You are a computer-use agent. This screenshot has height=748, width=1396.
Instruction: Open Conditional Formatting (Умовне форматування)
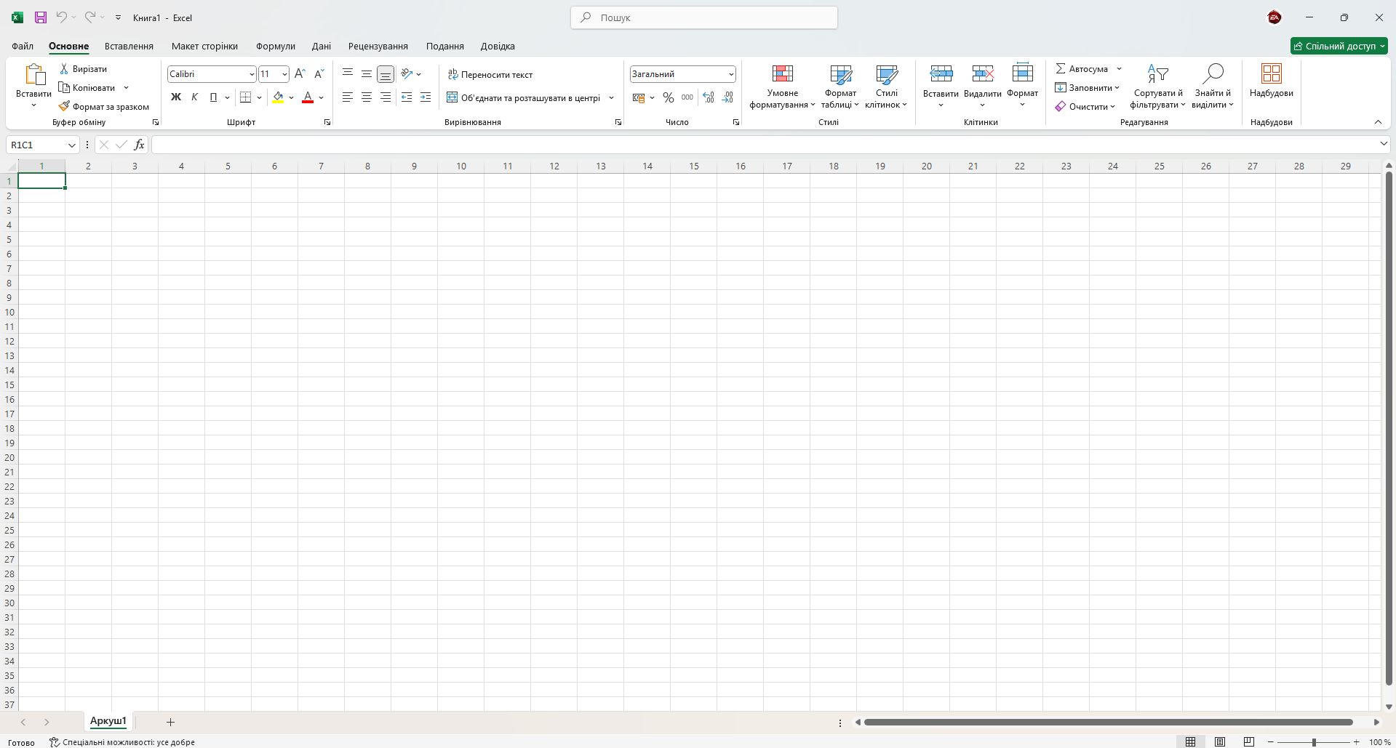click(x=782, y=86)
